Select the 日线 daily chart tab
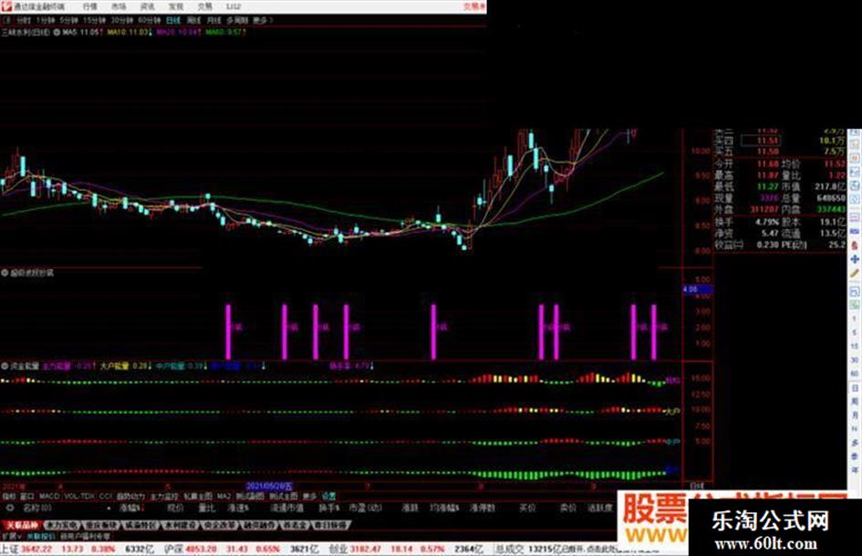The height and width of the screenshot is (556, 862). [173, 20]
